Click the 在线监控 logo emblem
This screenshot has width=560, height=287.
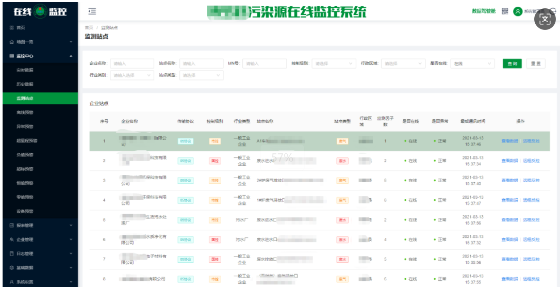[x=39, y=11]
